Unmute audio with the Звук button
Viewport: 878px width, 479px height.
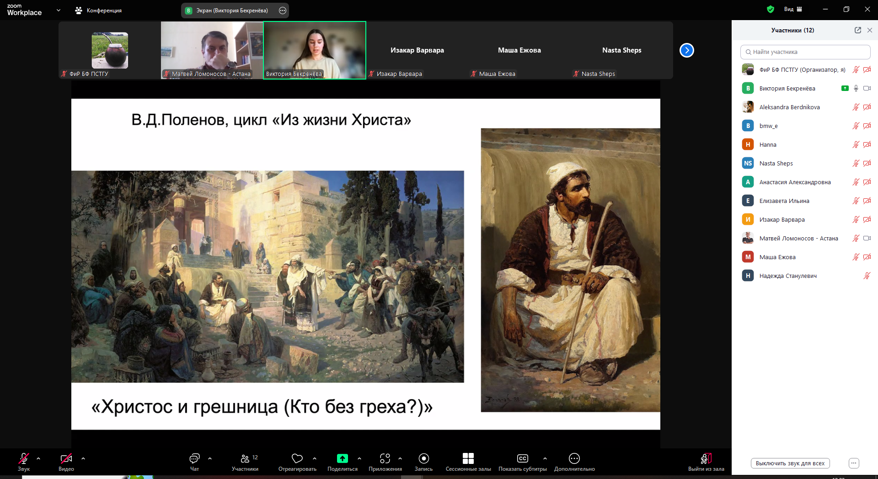(24, 462)
